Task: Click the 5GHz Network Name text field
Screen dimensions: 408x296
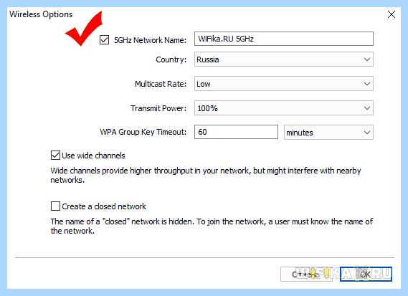Action: (284, 39)
